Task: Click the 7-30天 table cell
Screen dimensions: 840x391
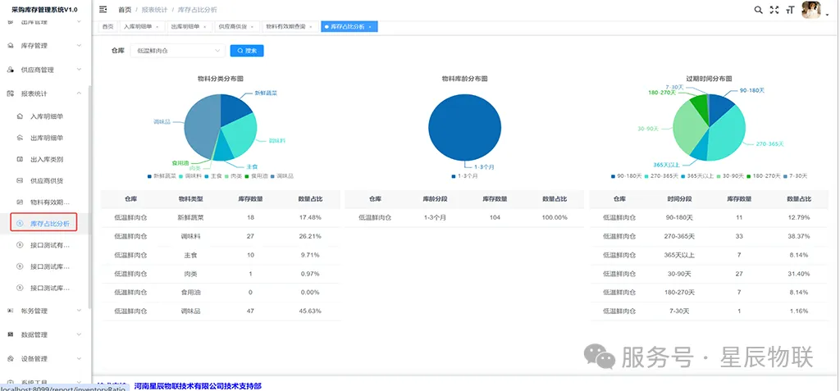Action: [x=679, y=311]
